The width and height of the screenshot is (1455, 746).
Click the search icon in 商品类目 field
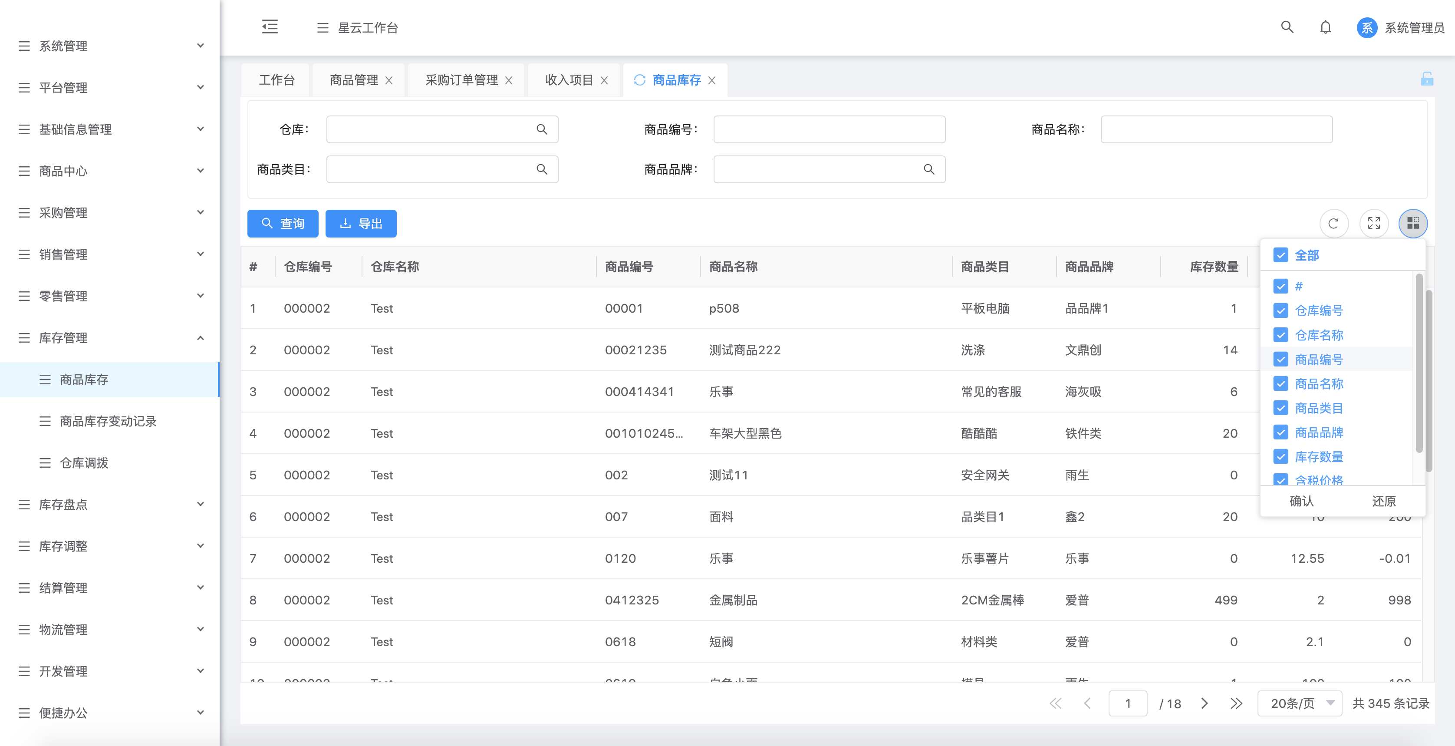[x=542, y=169]
